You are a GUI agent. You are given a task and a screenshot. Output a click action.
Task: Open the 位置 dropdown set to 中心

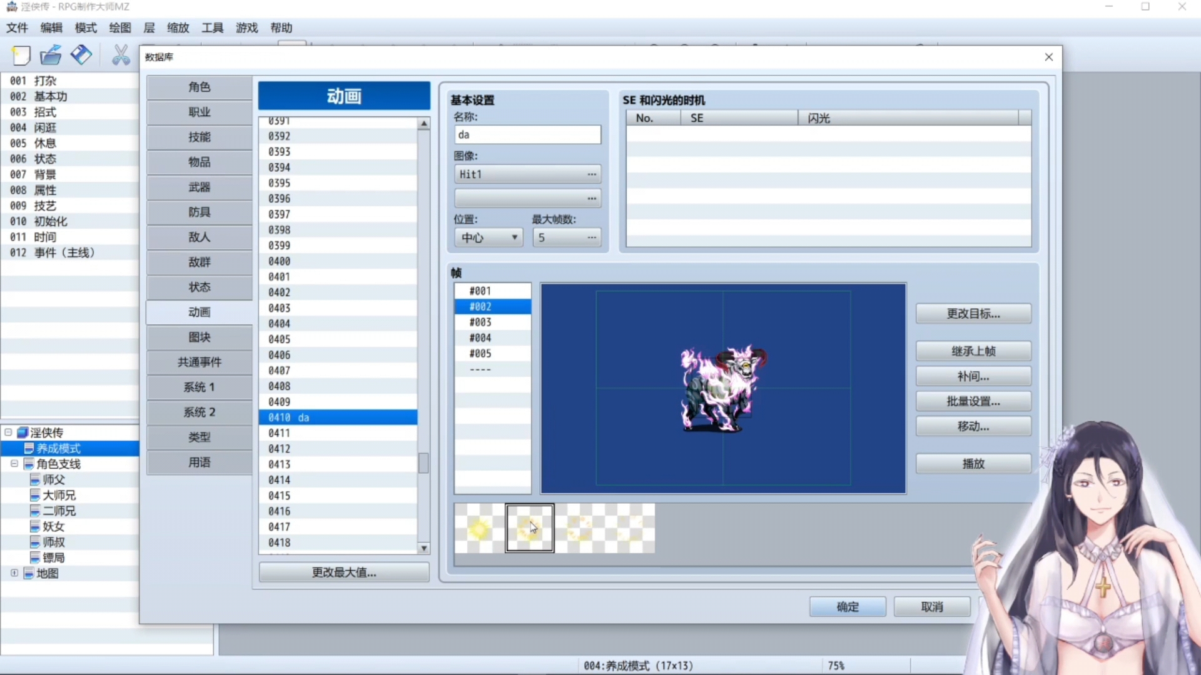point(489,237)
